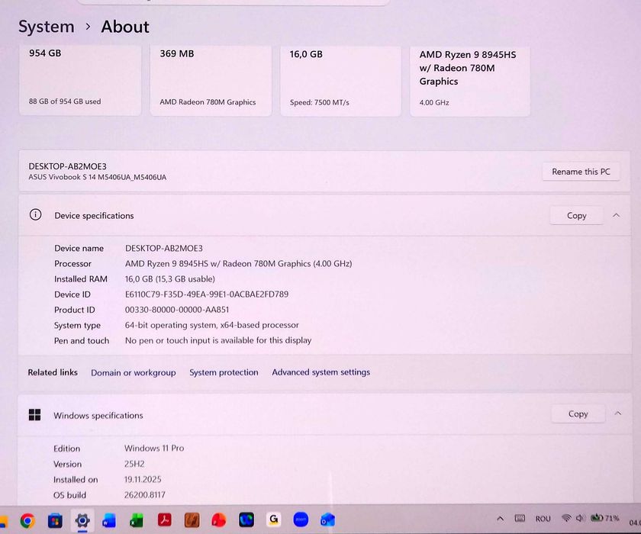Click the Device specifications info icon

[36, 214]
